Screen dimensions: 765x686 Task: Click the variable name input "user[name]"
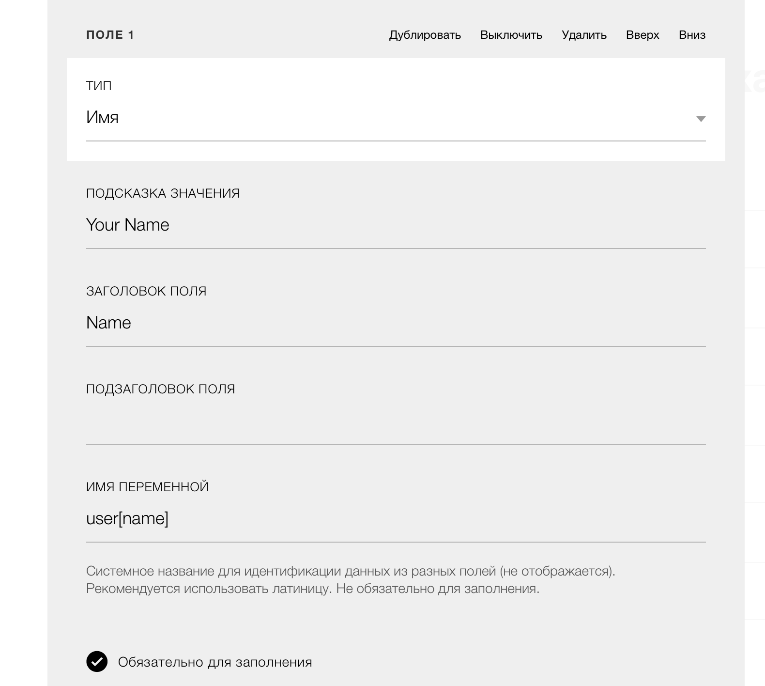click(396, 519)
